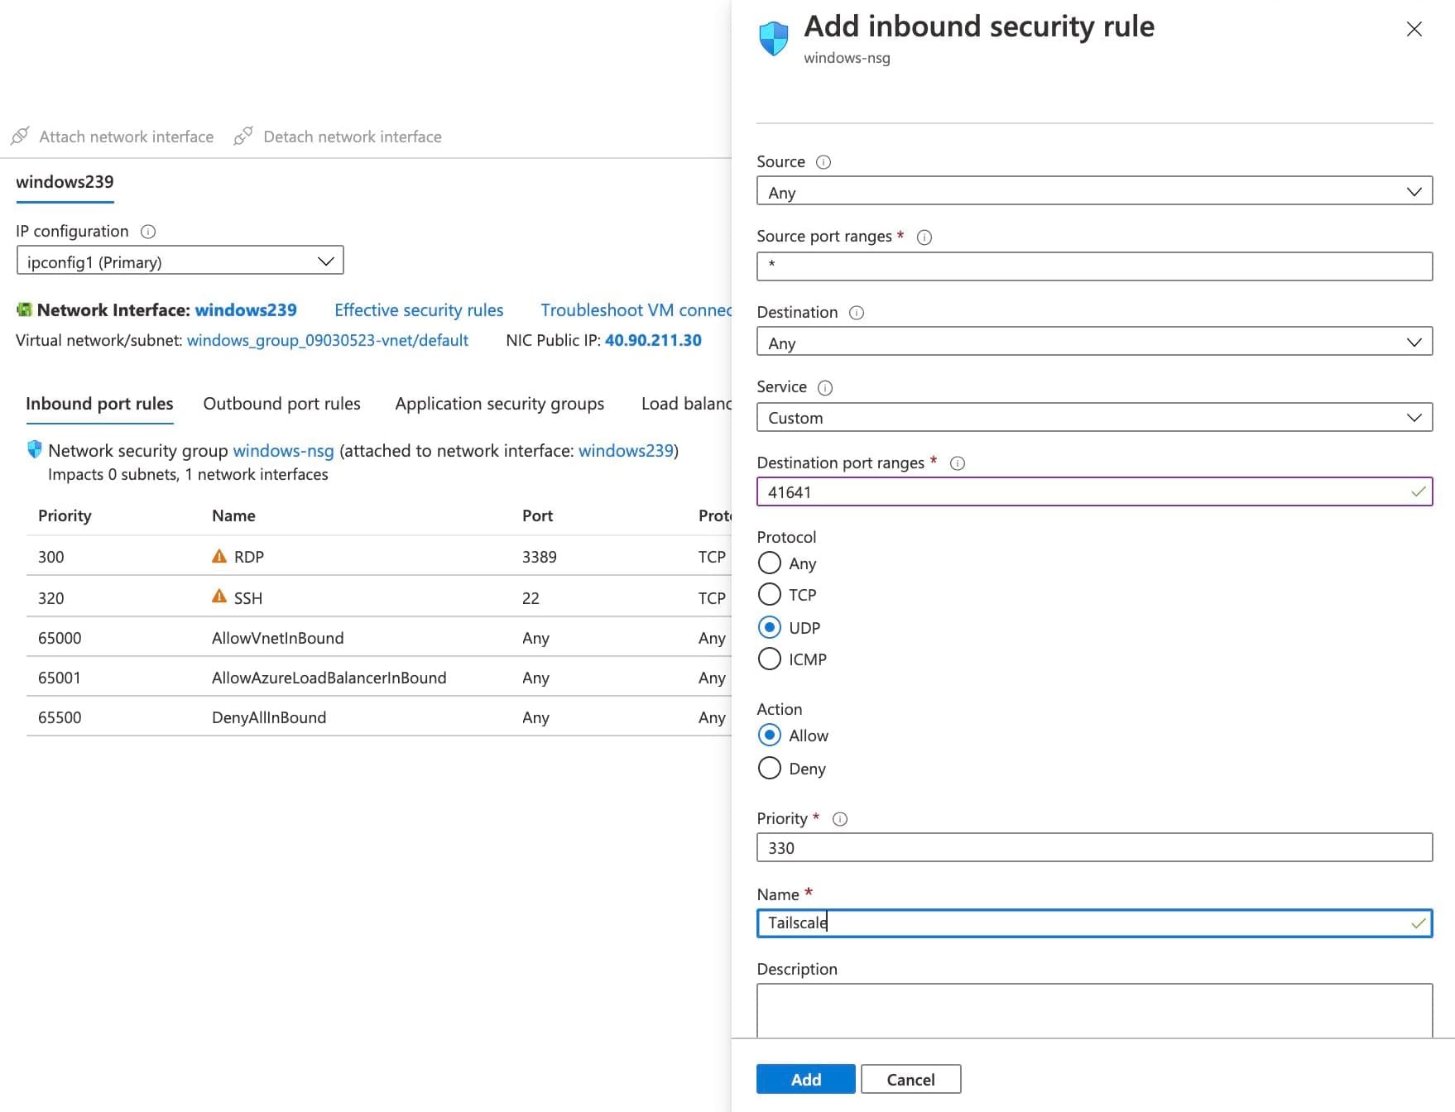Select the TCP protocol option
Screen dimensions: 1455x1112
click(769, 594)
